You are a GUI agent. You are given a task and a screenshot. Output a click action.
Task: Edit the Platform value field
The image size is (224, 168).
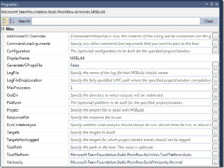[x=140, y=103]
